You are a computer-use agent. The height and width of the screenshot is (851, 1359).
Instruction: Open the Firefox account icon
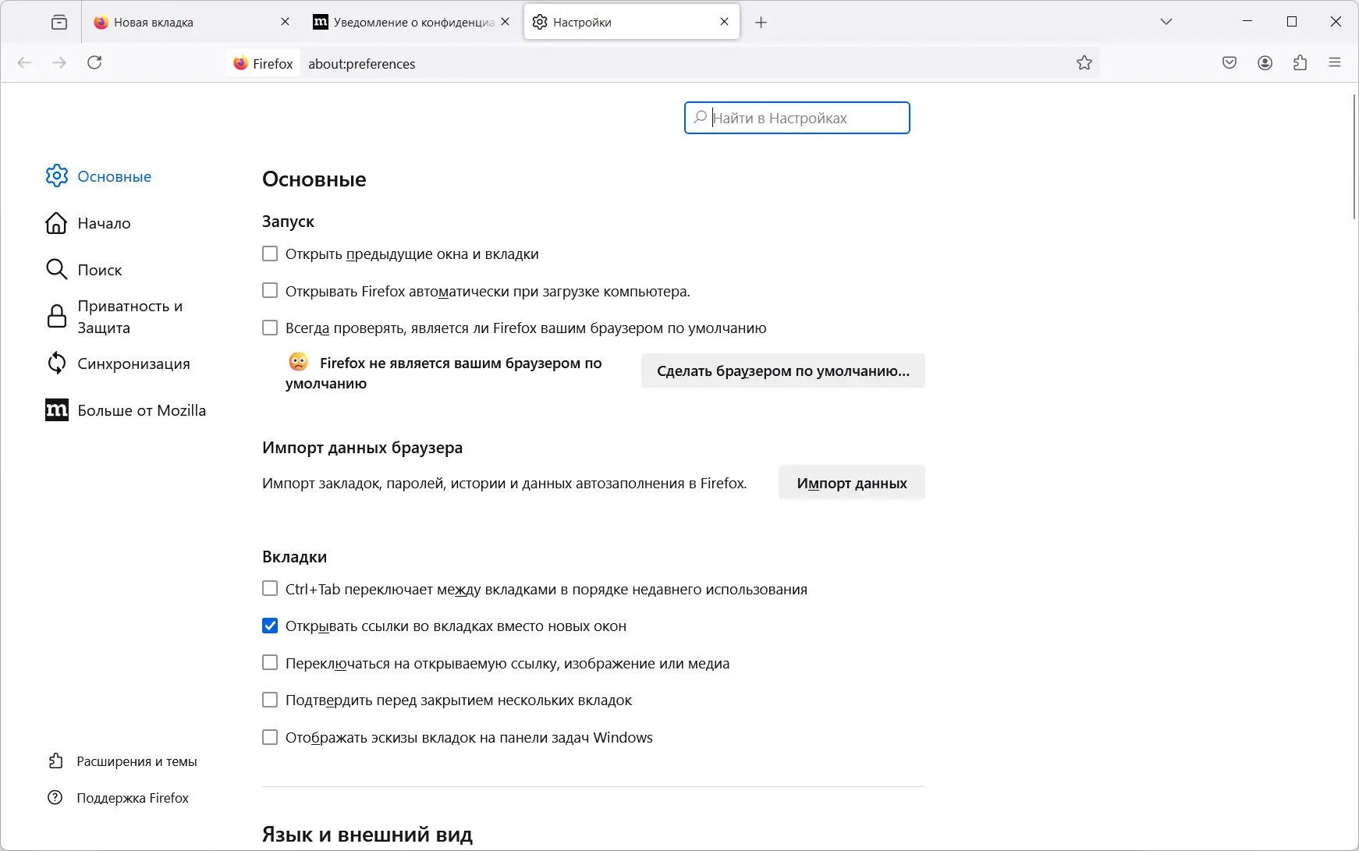(1265, 63)
